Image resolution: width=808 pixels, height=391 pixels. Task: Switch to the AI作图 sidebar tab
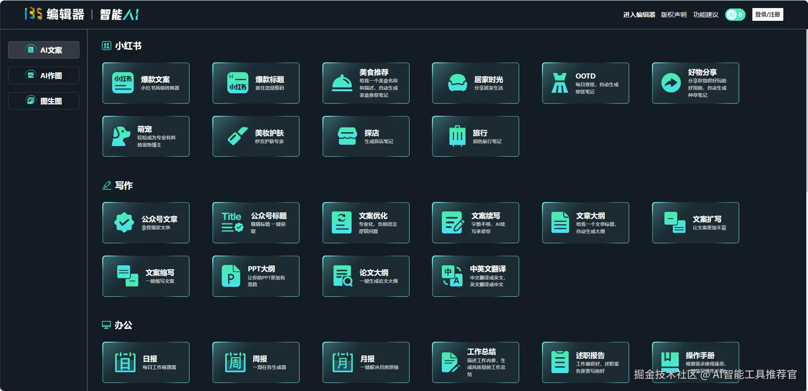[x=44, y=75]
